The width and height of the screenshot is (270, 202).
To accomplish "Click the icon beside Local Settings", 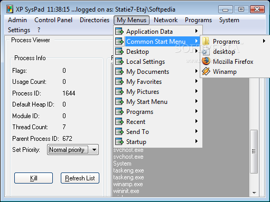I will [119, 61].
